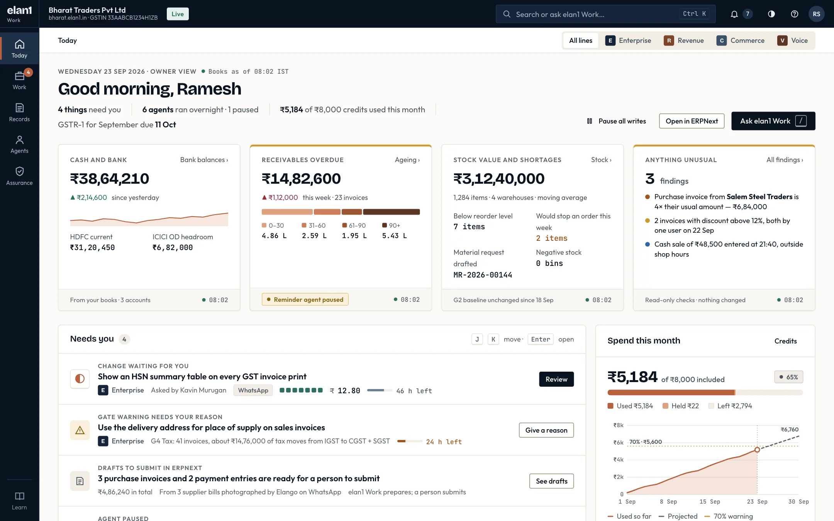Click the slash shortcut icon on Ask elan1 Work
This screenshot has width=834, height=521.
801,121
